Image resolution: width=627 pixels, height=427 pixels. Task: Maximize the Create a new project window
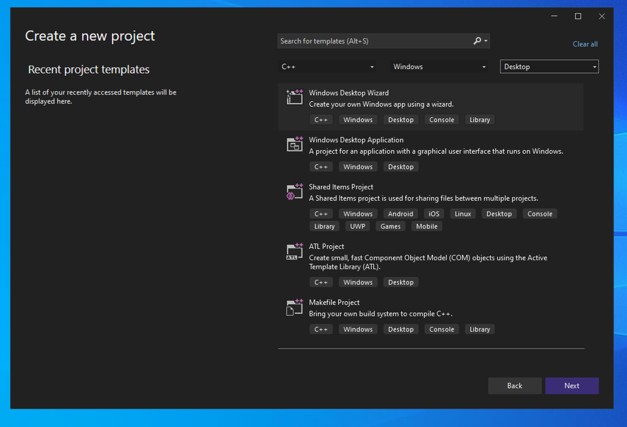pyautogui.click(x=578, y=16)
